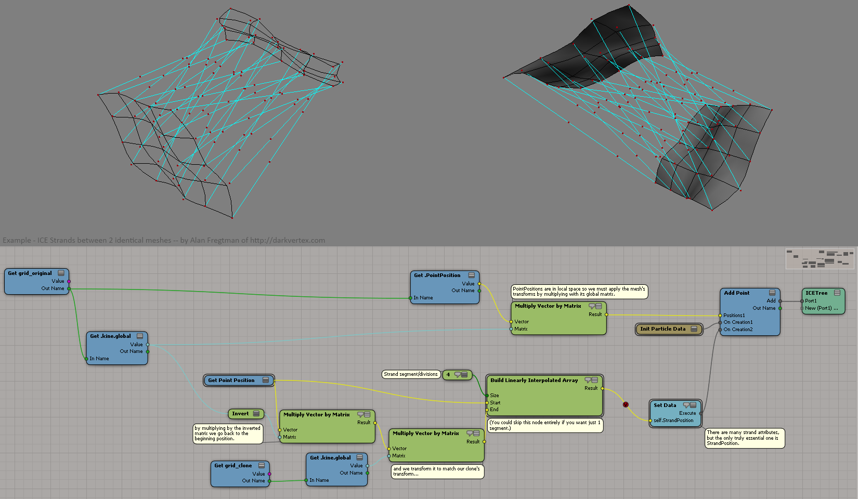Click the Execute output port on Set Data
The height and width of the screenshot is (499, 858).
click(701, 413)
